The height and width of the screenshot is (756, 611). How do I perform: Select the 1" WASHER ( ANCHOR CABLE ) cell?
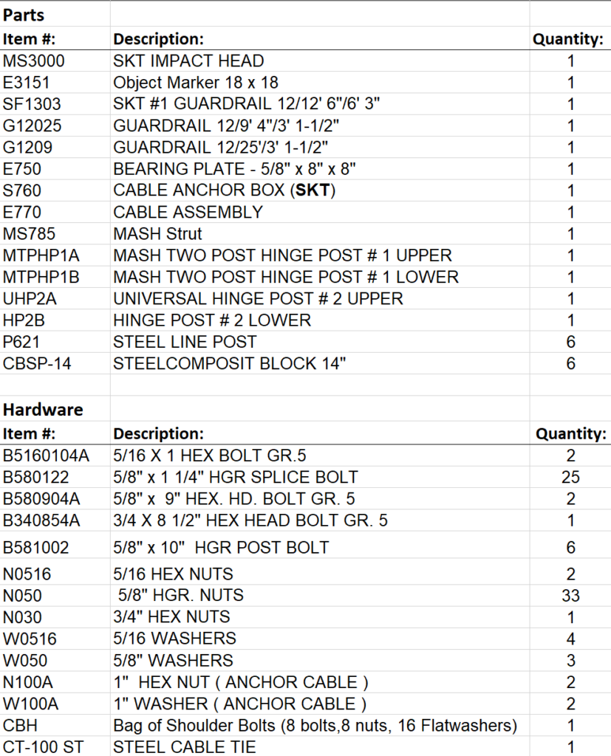[x=240, y=704]
